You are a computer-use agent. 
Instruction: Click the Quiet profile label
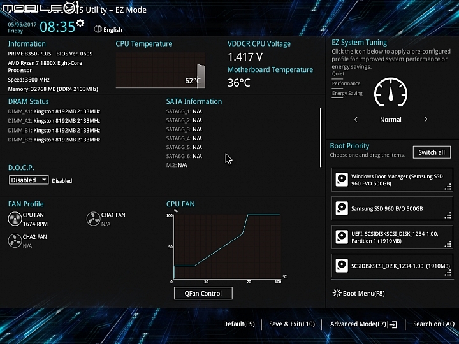pyautogui.click(x=338, y=73)
